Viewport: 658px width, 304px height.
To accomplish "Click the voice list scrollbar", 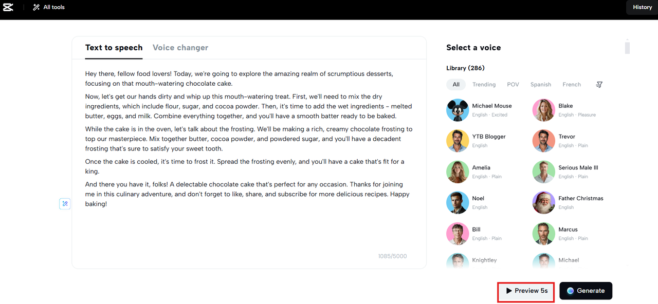I will (627, 48).
